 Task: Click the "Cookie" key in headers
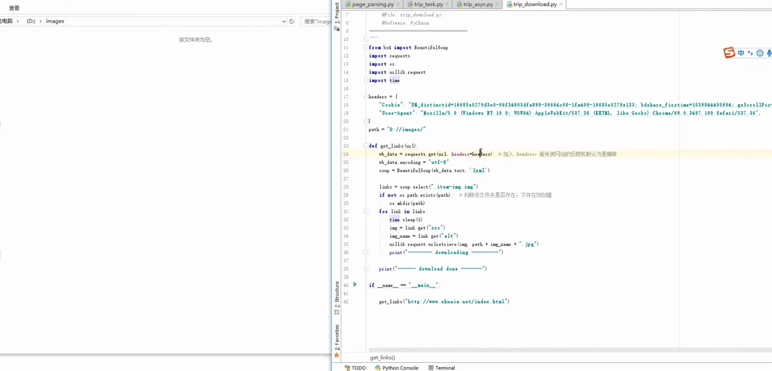tap(392, 104)
